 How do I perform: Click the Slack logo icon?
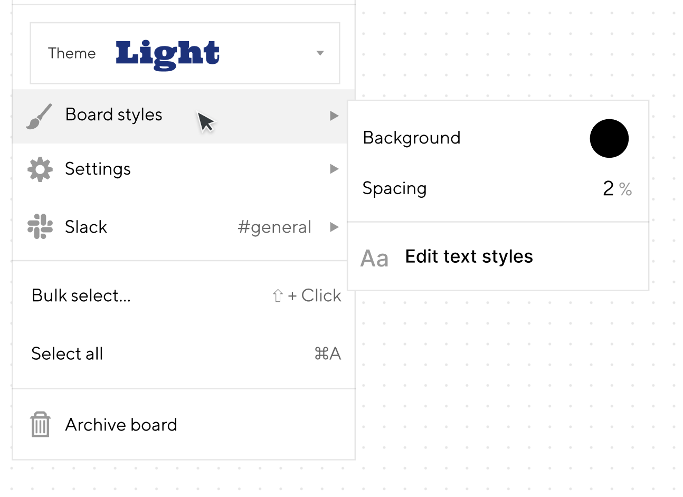tap(40, 227)
